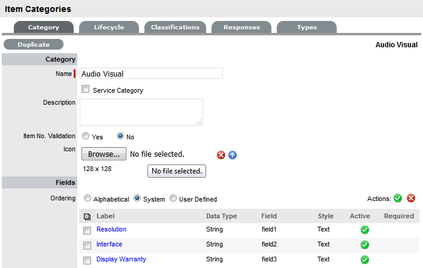423x268 pixels.
Task: Click the red Actions disable icon
Action: pos(411,199)
